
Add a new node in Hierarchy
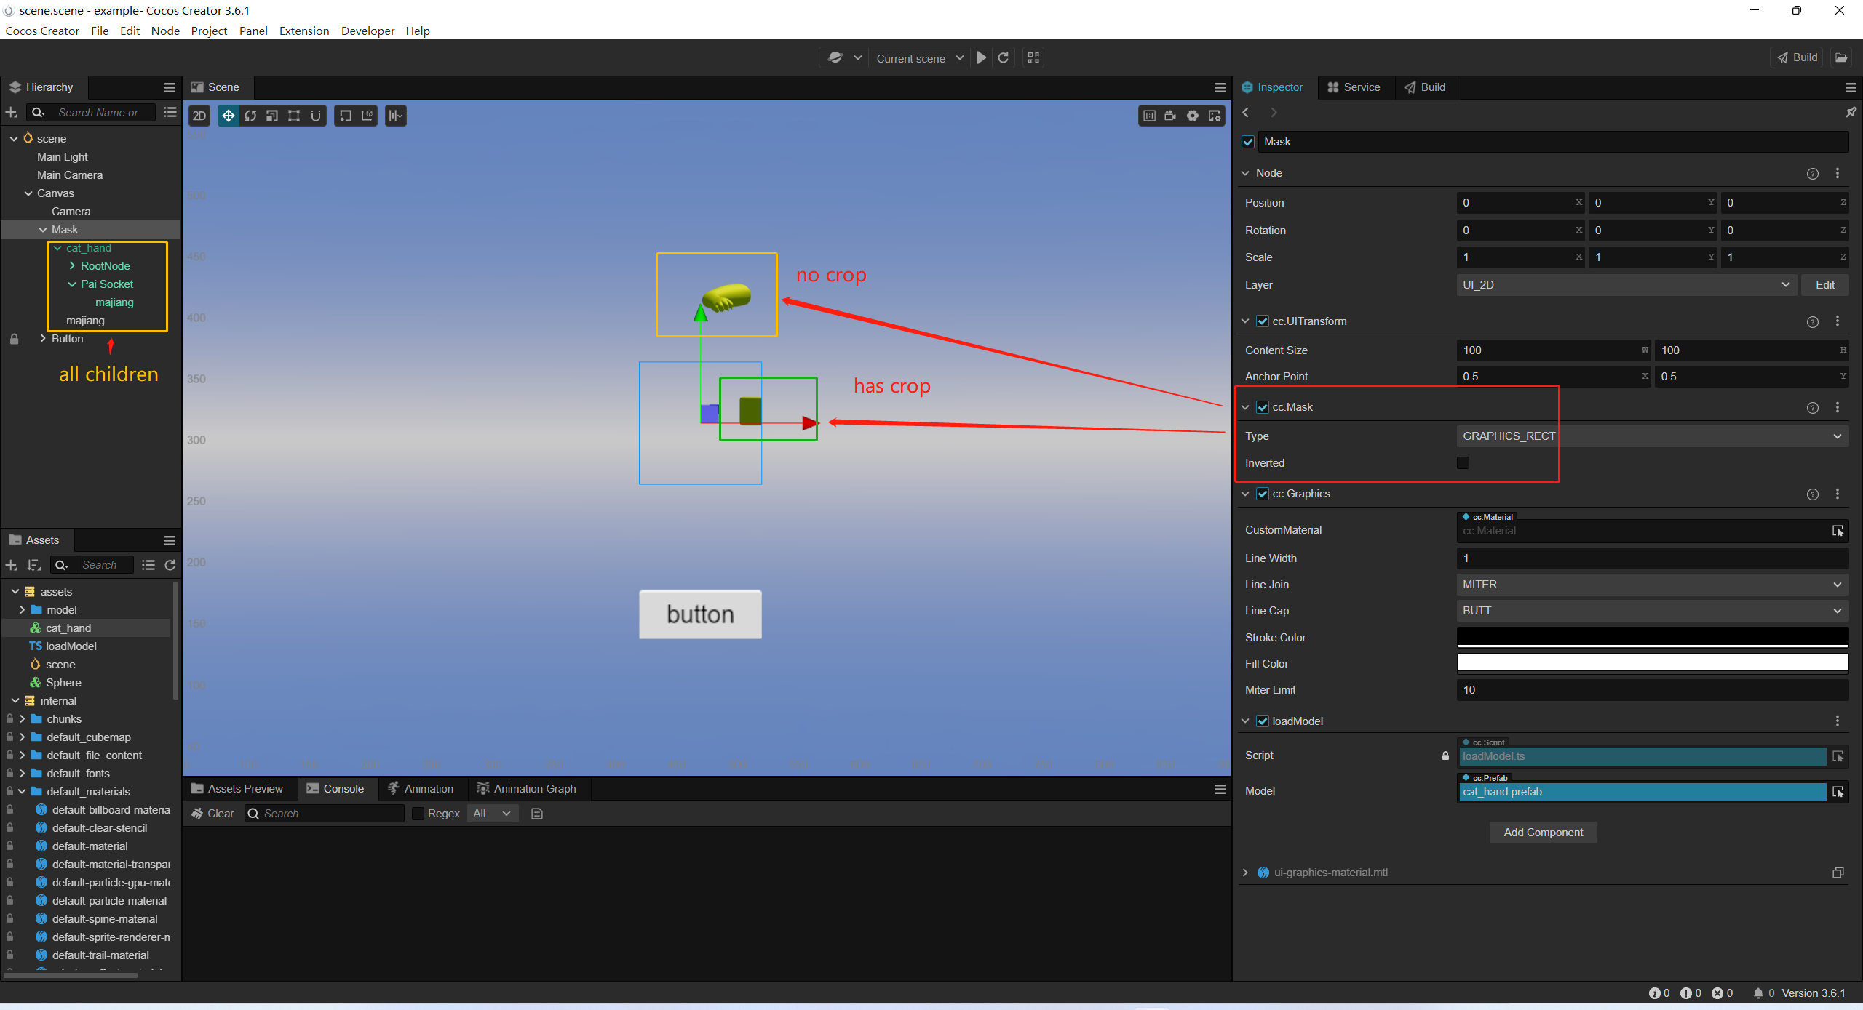pos(12,112)
